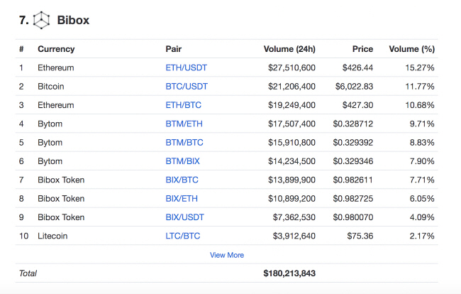This screenshot has height=294, width=461.
Task: Click the $15,910,800 volume value
Action: click(291, 143)
